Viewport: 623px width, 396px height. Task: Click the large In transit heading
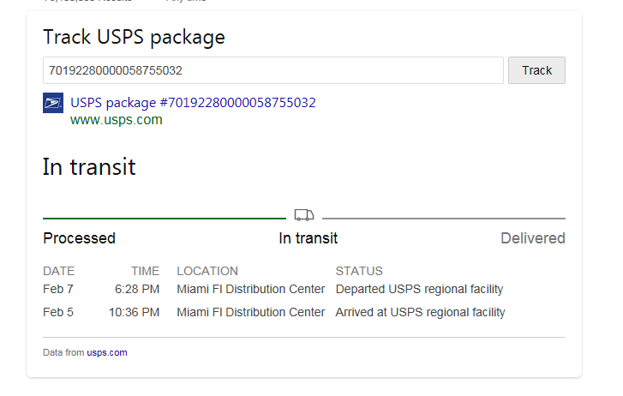(x=89, y=166)
